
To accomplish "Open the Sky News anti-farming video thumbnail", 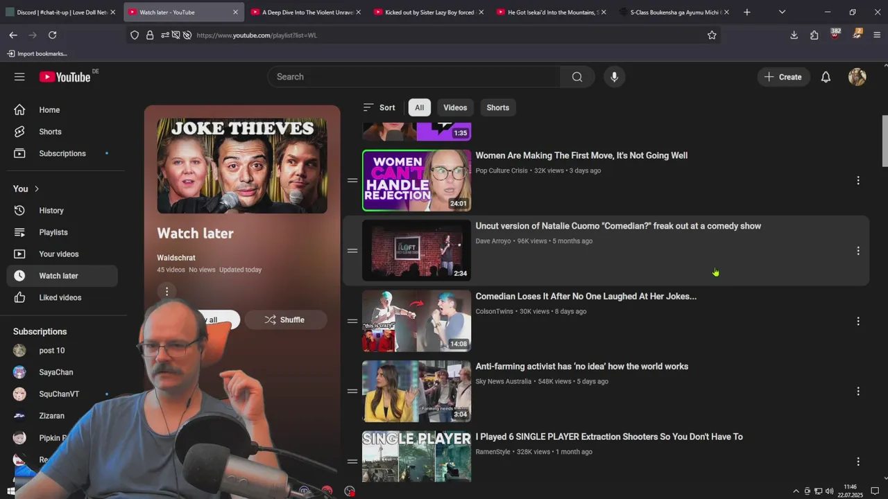I will click(416, 392).
